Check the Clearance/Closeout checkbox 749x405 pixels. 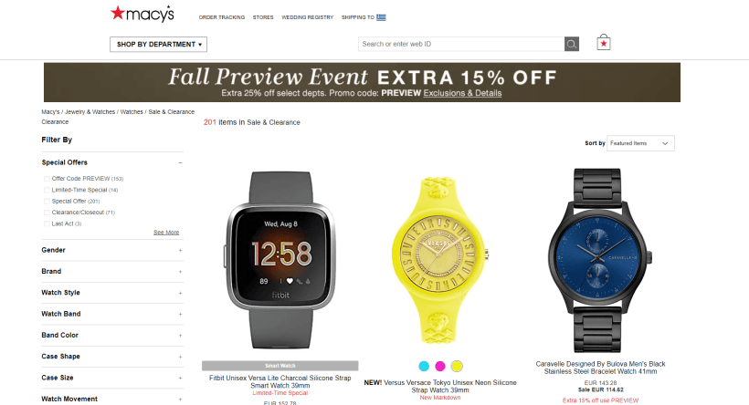(x=47, y=213)
